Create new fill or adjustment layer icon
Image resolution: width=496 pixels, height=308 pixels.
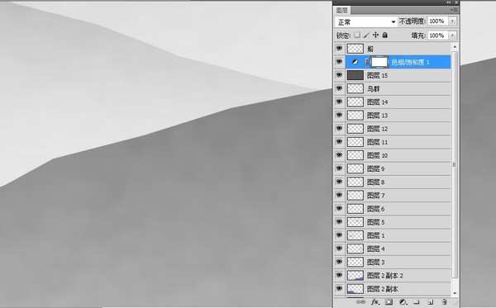(x=403, y=302)
